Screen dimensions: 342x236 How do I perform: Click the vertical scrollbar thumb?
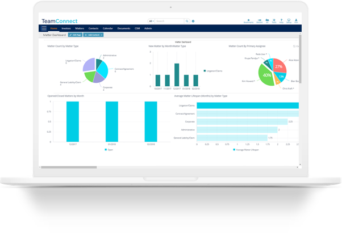300,59
